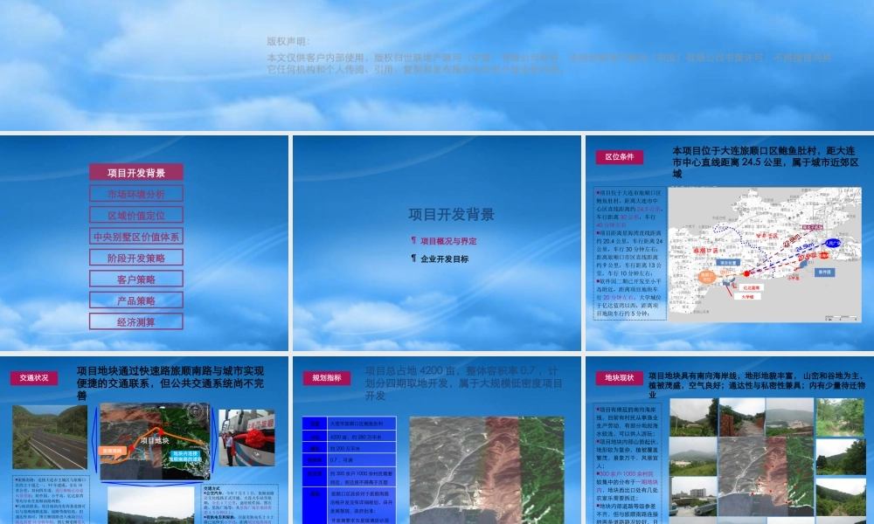Select the 区域价值定位 agenda item
This screenshot has height=524, width=874.
click(135, 215)
